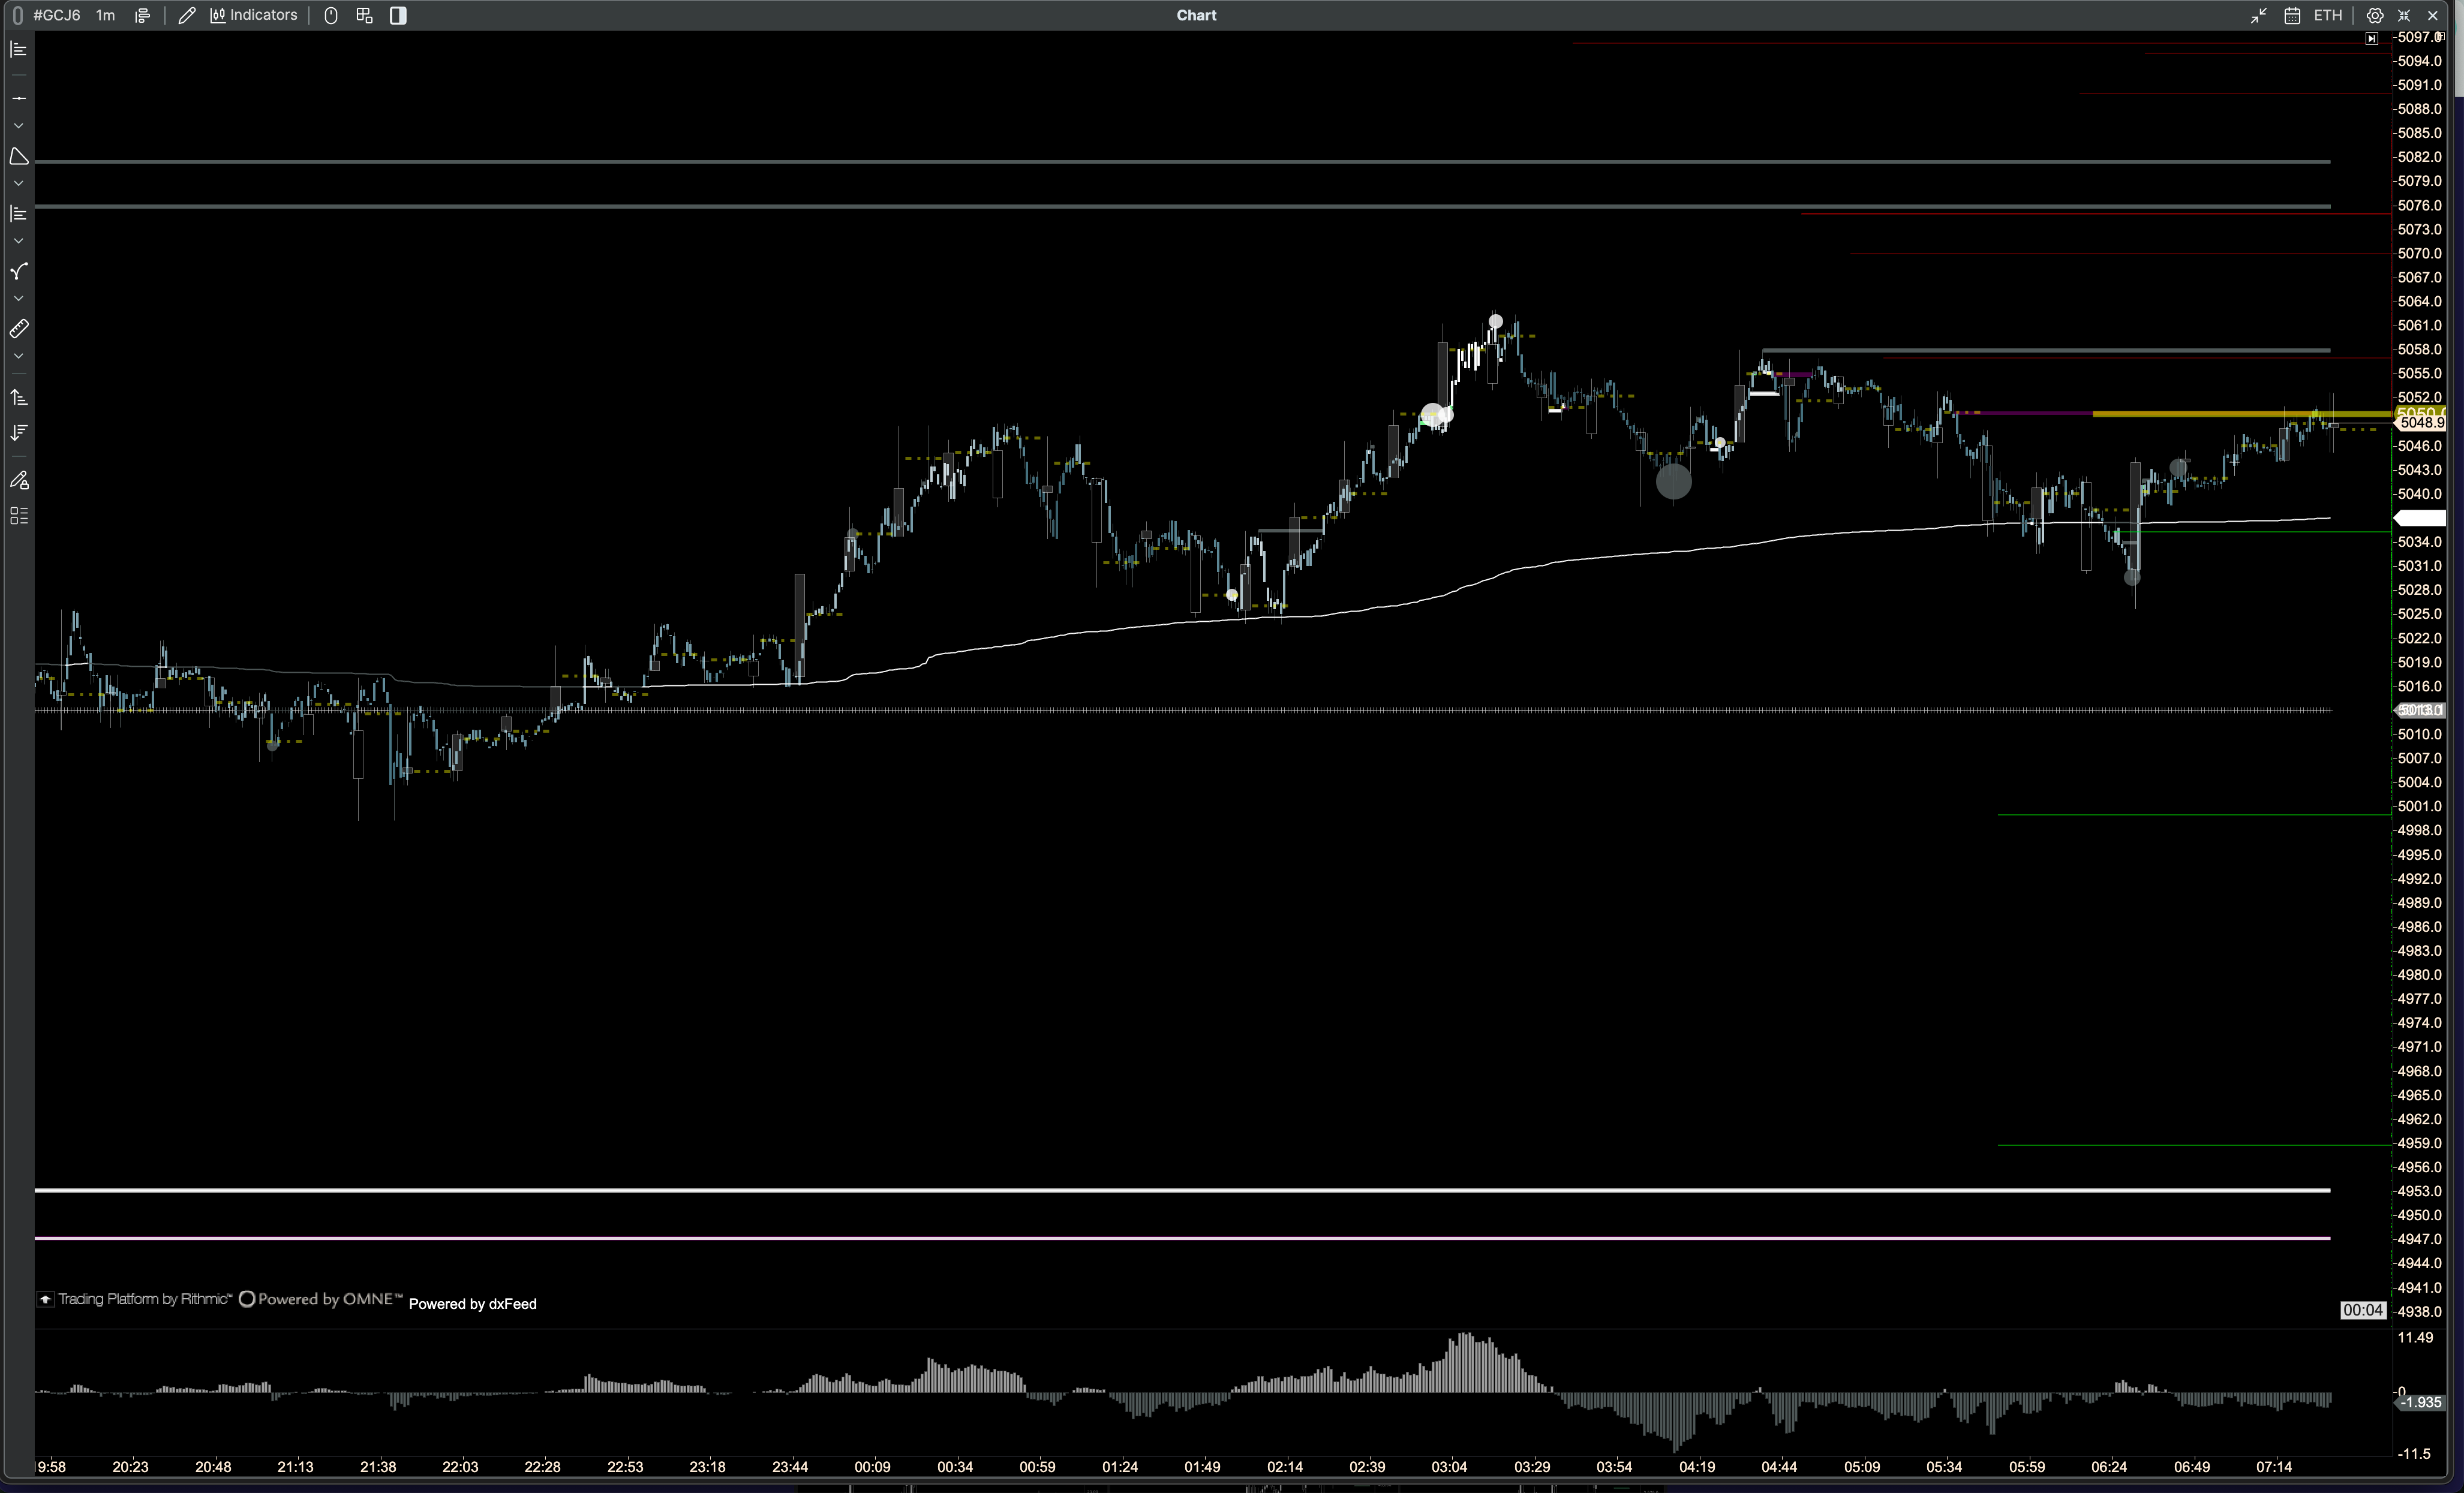Expand the chevron below the ruler tool

pyautogui.click(x=19, y=357)
